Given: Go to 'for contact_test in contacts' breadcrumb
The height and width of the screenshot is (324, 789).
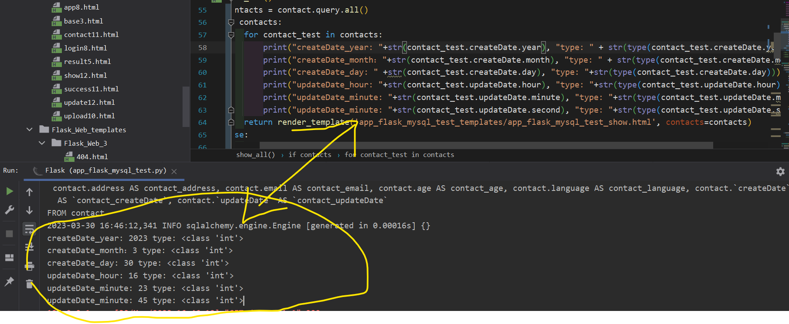Looking at the screenshot, I should click(x=400, y=155).
